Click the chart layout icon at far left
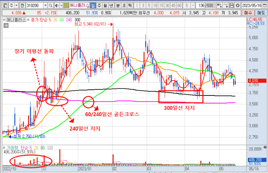 [x=5, y=6]
